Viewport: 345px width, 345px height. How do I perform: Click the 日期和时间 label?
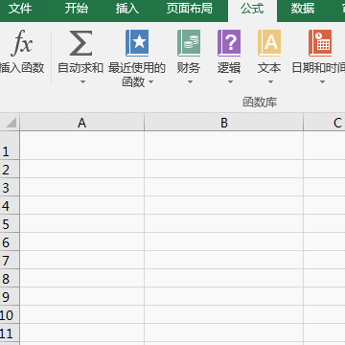[x=318, y=68]
